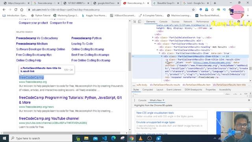
Task: Collapse the PartialSearchResults-item div node
Action: tap(159, 53)
